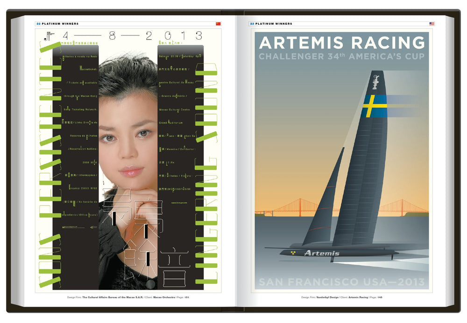
Task: Click the China flag icon on page 22
Action: 218,23
